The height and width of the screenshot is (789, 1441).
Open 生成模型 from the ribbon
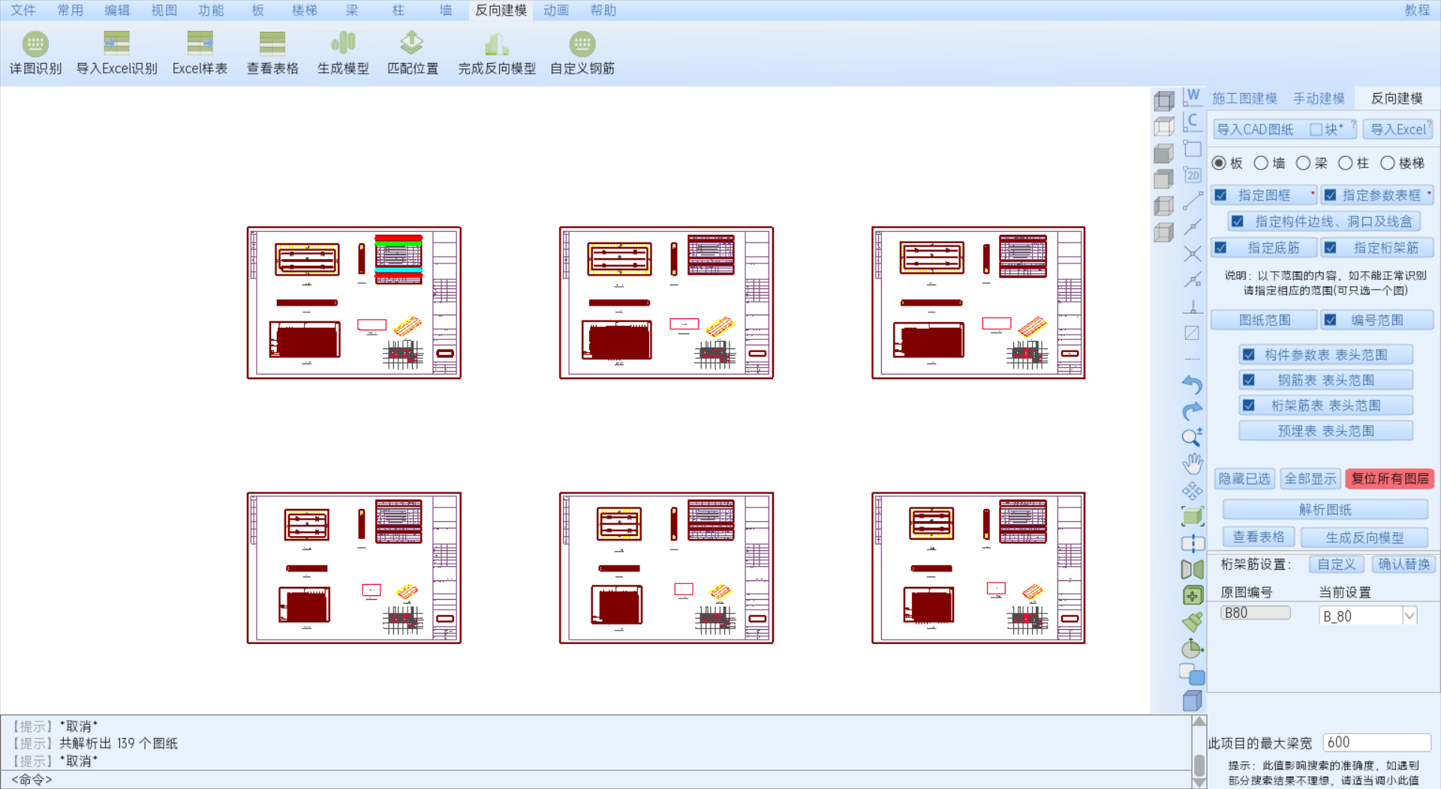click(343, 44)
